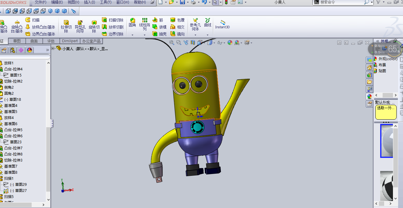Open the house-icon resources tab in task pane
403x208 pixels.
370,67
